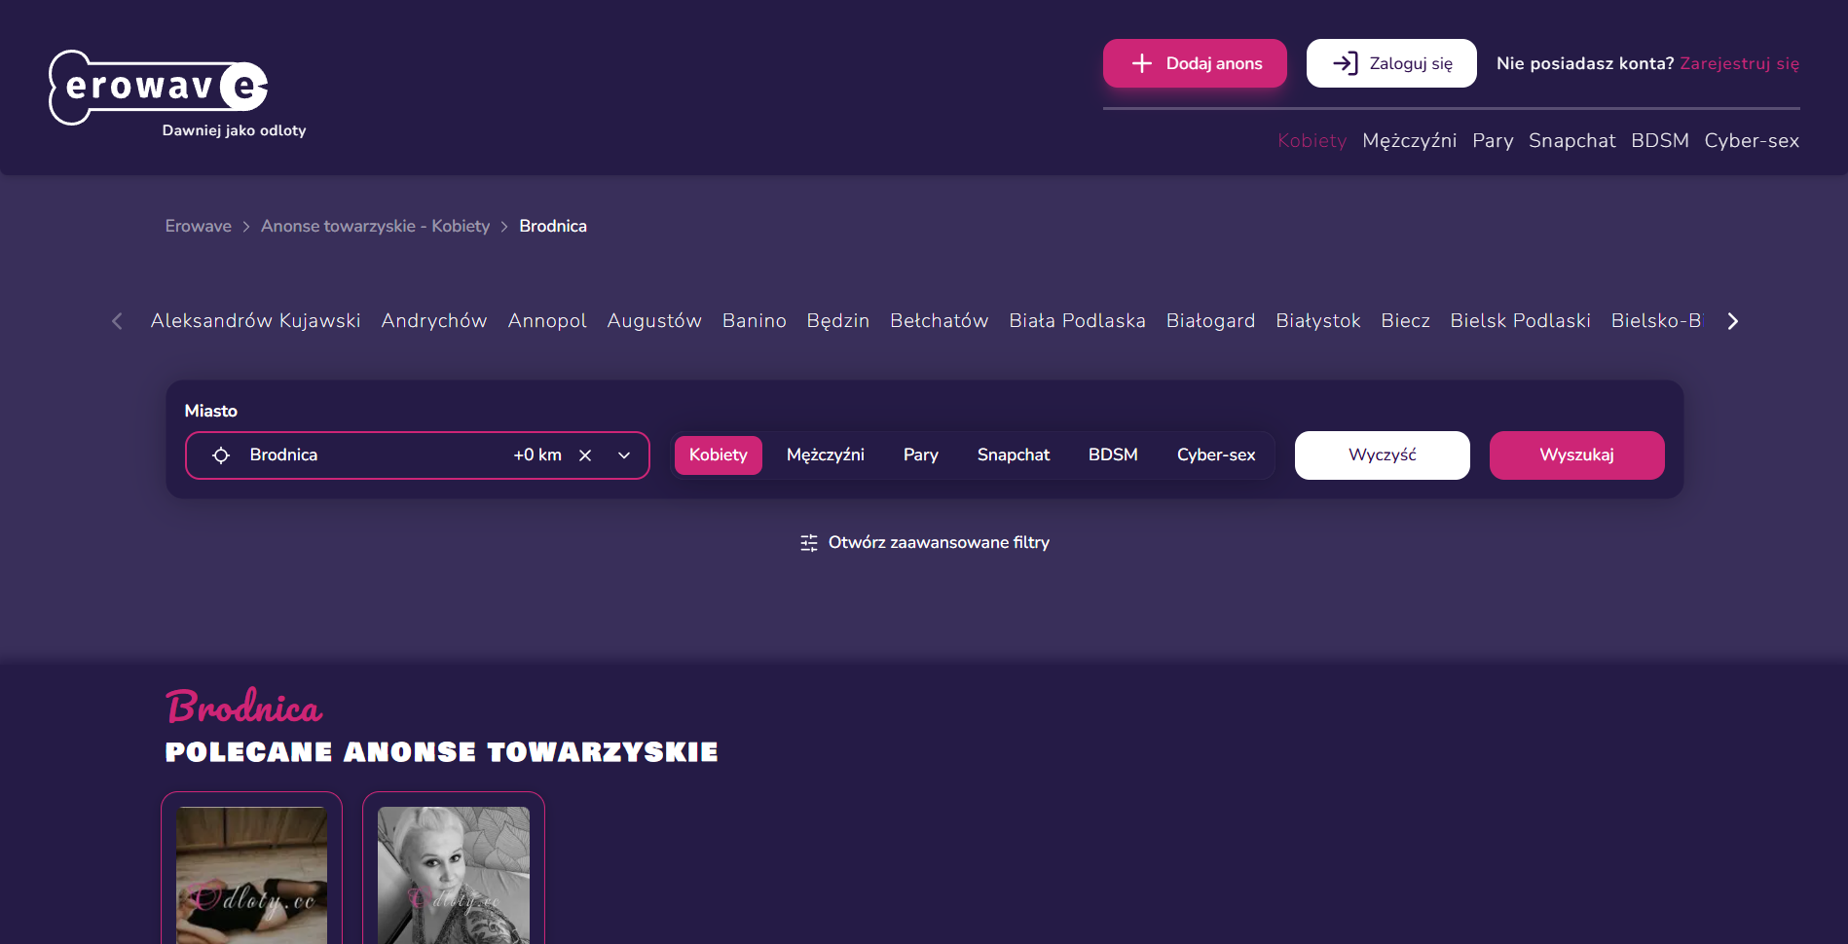This screenshot has height=944, width=1848.
Task: Select the city Białystok
Action: pos(1318,321)
